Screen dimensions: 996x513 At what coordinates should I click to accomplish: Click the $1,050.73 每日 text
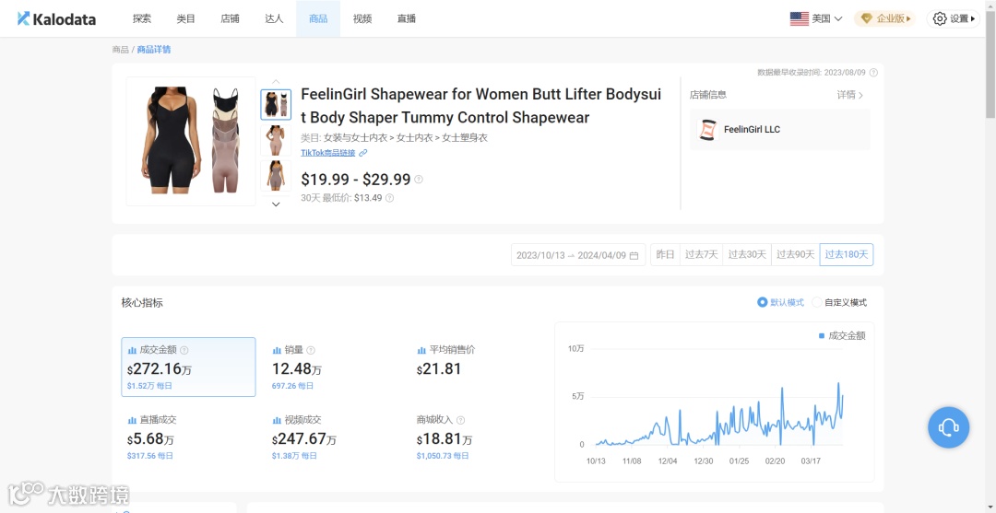click(443, 455)
